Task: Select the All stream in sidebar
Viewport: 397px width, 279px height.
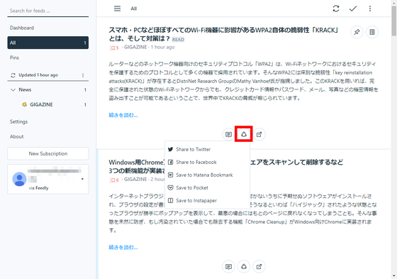Action: pyautogui.click(x=48, y=43)
